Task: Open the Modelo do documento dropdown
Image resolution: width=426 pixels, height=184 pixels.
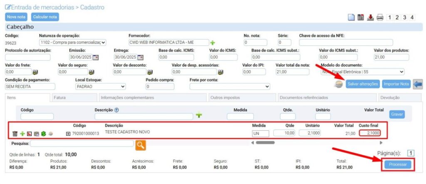Action: [x=362, y=72]
